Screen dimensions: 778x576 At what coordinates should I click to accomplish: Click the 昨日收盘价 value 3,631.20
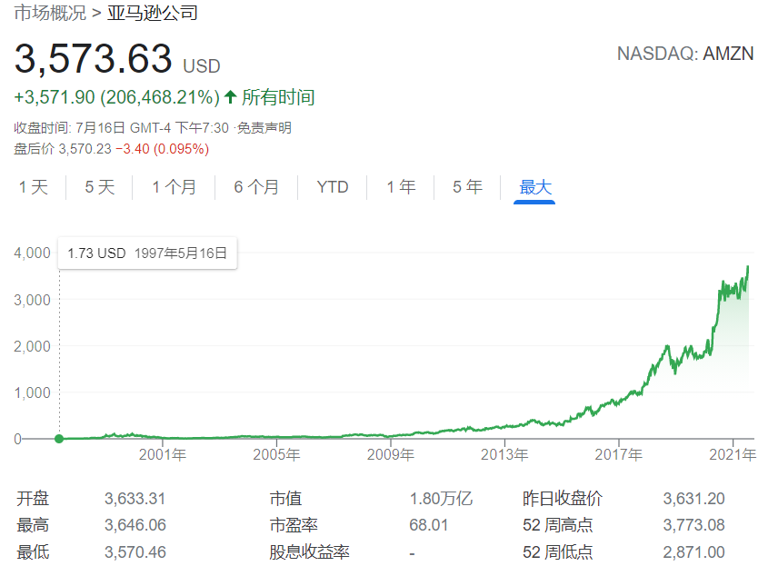coord(693,499)
